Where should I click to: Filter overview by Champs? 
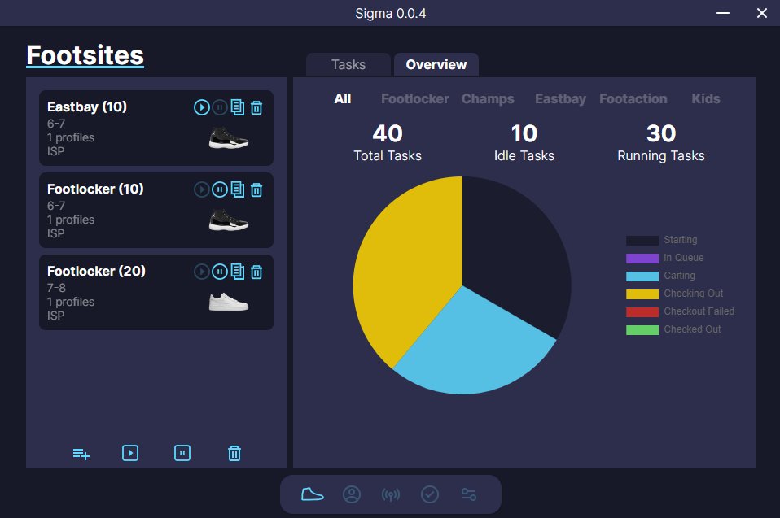tap(488, 99)
